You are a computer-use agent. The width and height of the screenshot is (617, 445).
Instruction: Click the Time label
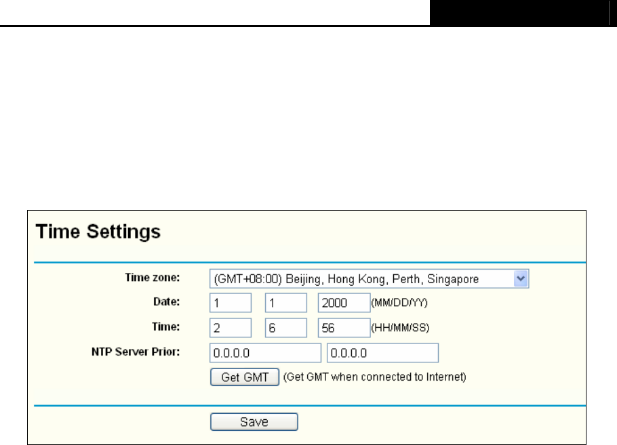tap(165, 326)
